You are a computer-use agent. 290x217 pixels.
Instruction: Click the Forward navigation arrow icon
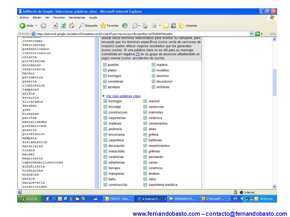(43, 26)
